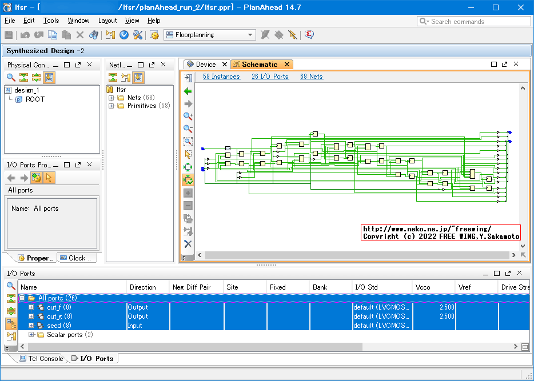Click the sigma report icon in toolbar
This screenshot has width=534, height=381.
coord(309,34)
